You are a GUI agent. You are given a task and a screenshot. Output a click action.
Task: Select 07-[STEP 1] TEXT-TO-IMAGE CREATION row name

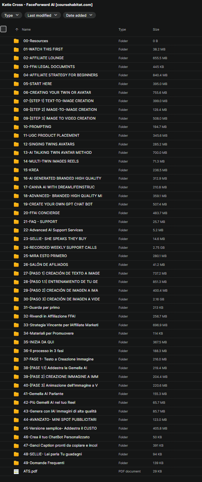(x=59, y=101)
